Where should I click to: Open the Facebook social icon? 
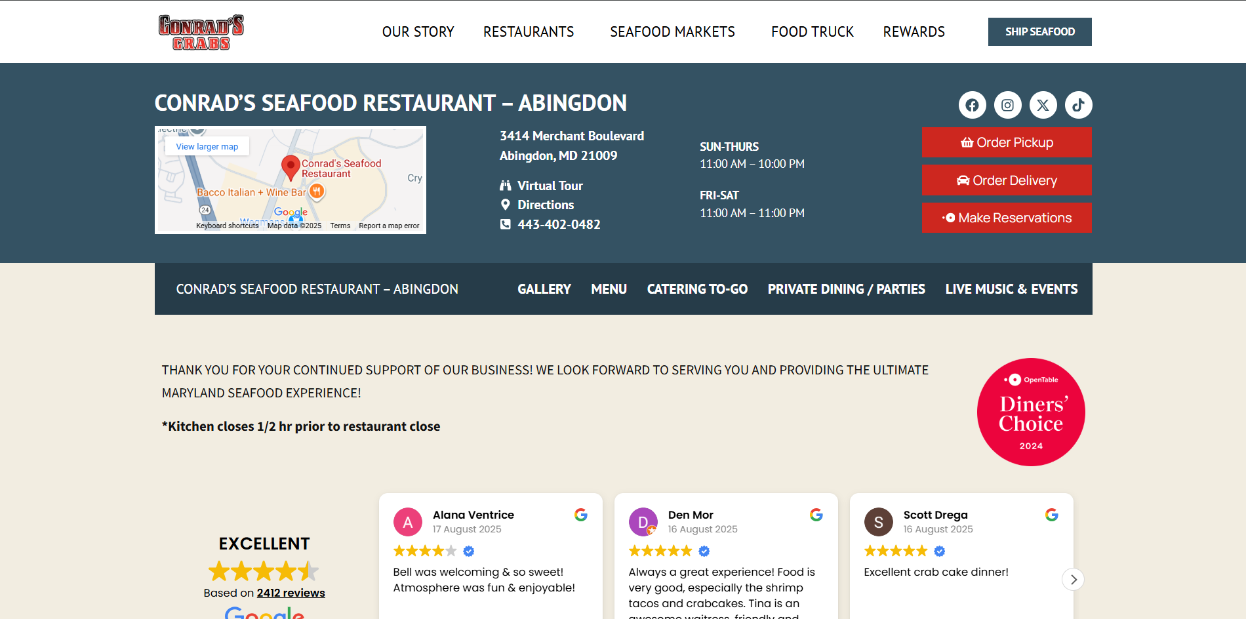pos(972,105)
